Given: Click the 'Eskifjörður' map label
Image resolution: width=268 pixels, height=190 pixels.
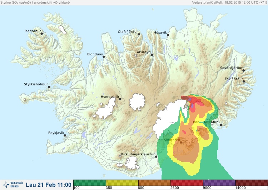Looking at the screenshot, I should point(234,79).
